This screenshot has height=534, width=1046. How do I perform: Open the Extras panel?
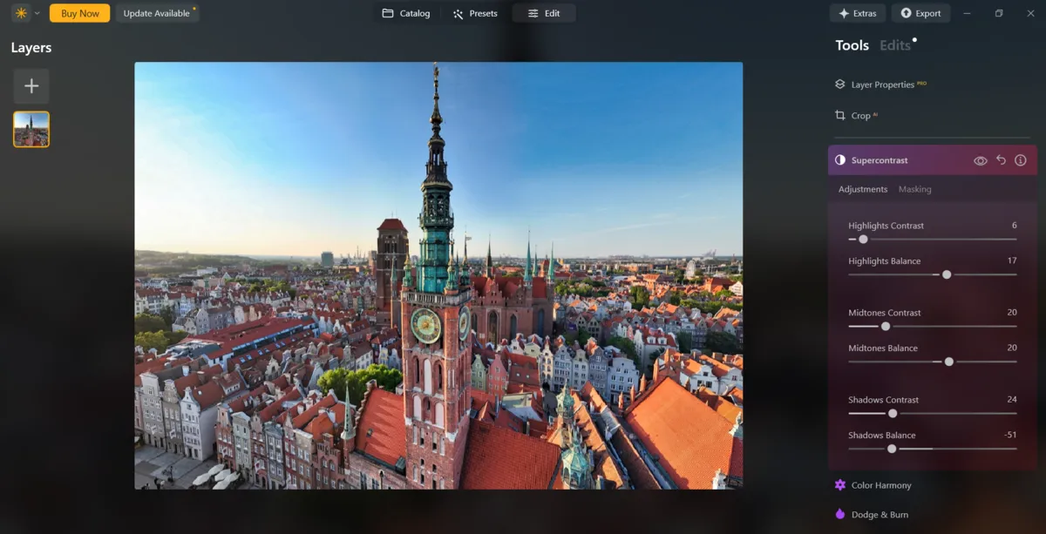point(857,13)
